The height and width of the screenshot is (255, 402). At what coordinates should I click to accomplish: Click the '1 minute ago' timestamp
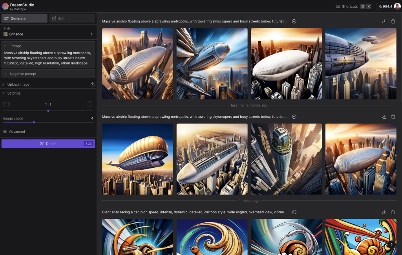pos(249,201)
